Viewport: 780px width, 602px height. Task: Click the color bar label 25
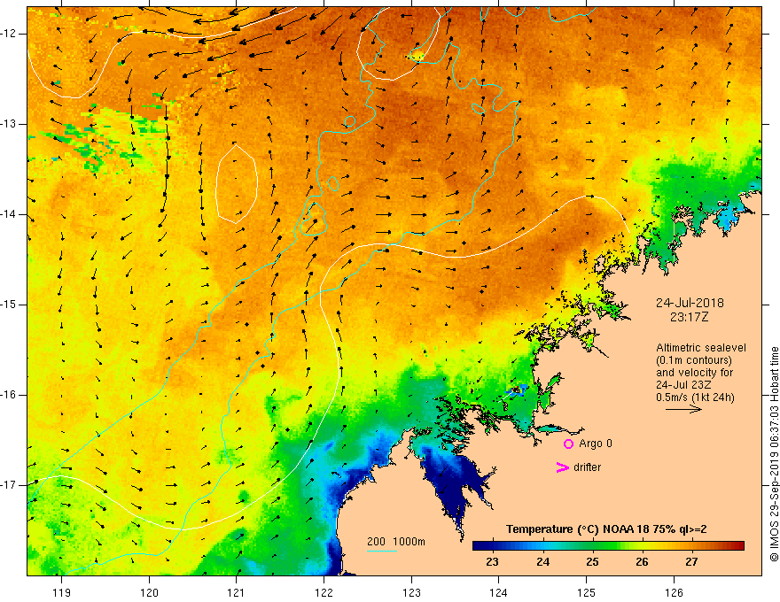[592, 562]
